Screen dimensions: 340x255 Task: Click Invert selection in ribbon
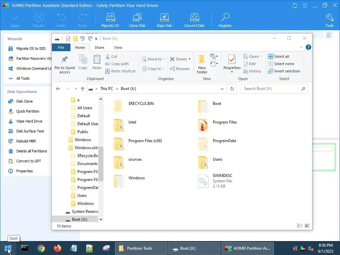tap(284, 71)
